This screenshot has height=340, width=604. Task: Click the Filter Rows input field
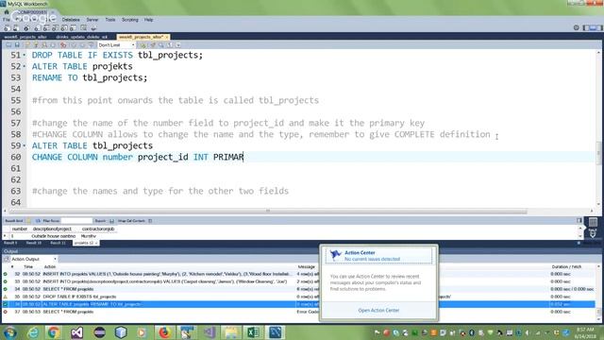pyautogui.click(x=76, y=221)
